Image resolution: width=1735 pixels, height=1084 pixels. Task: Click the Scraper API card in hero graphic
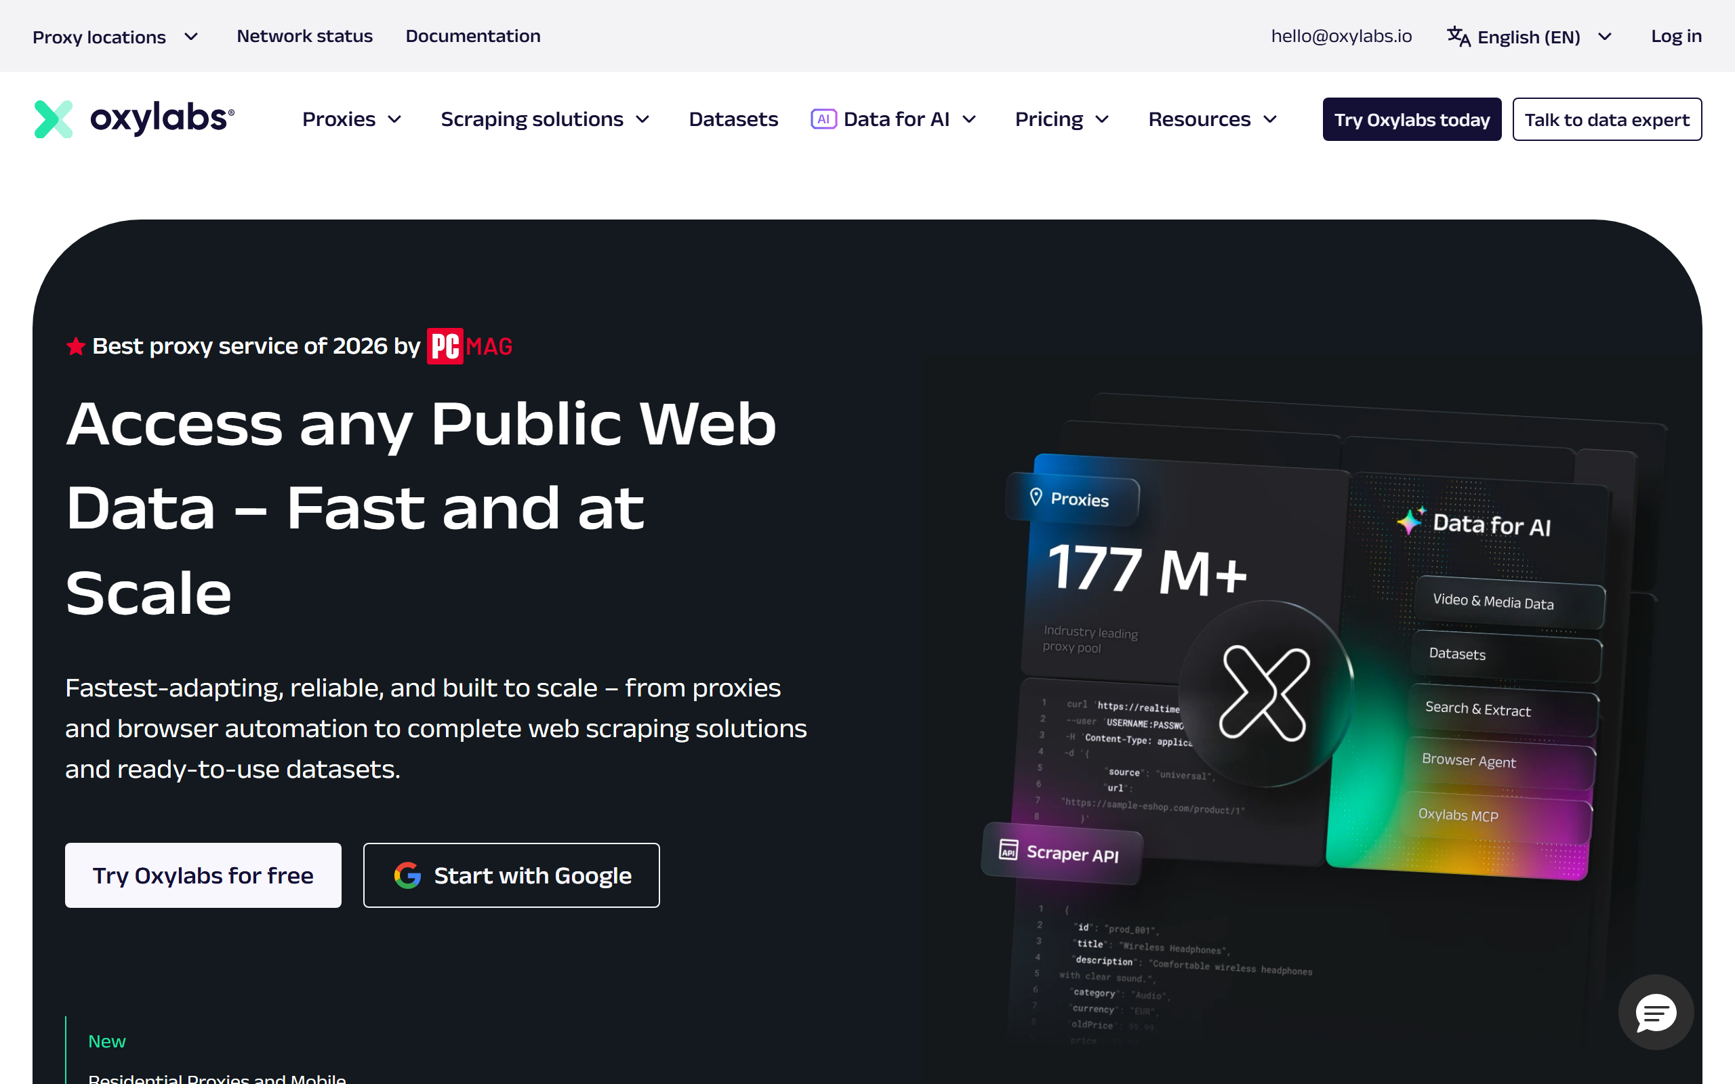pyautogui.click(x=1062, y=852)
